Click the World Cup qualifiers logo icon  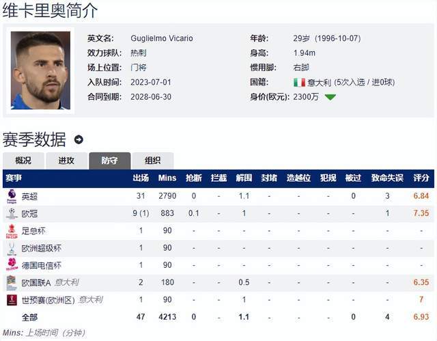click(12, 300)
